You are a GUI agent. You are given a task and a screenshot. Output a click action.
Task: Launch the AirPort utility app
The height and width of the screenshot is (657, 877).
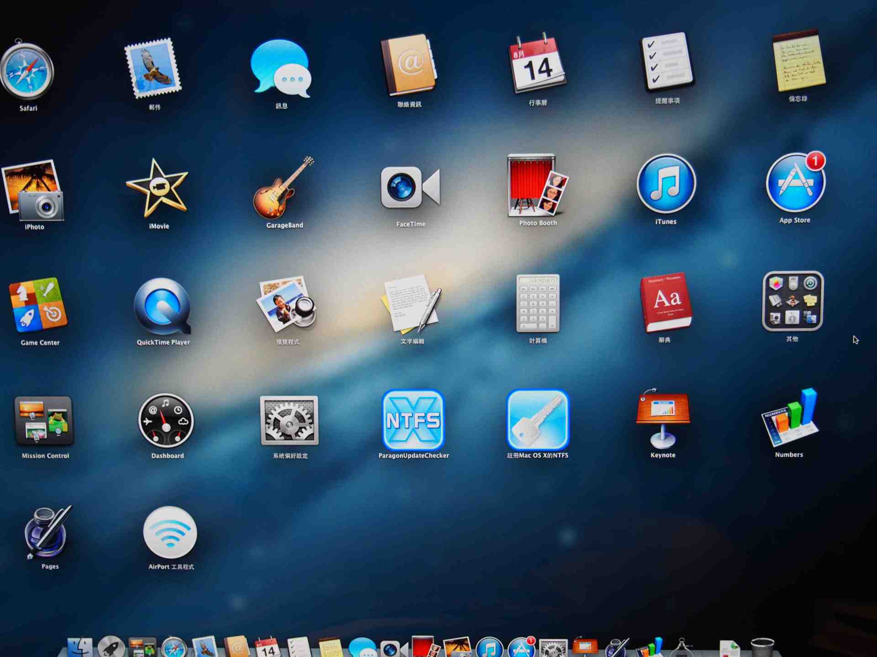170,532
